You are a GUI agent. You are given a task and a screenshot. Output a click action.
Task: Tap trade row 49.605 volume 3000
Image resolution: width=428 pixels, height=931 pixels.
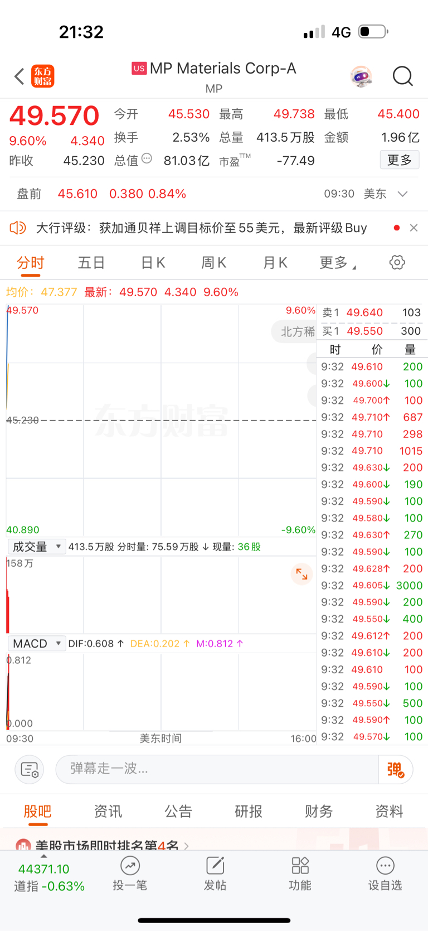372,585
